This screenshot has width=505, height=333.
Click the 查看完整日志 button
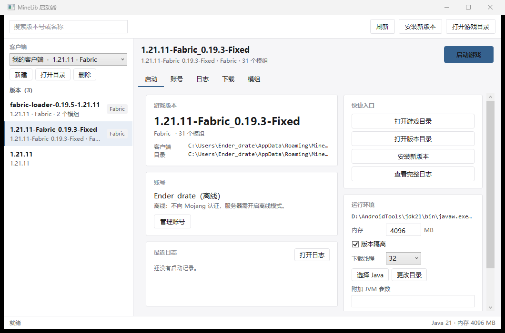coord(413,174)
